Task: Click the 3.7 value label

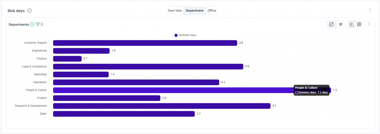Action: pyautogui.click(x=199, y=114)
